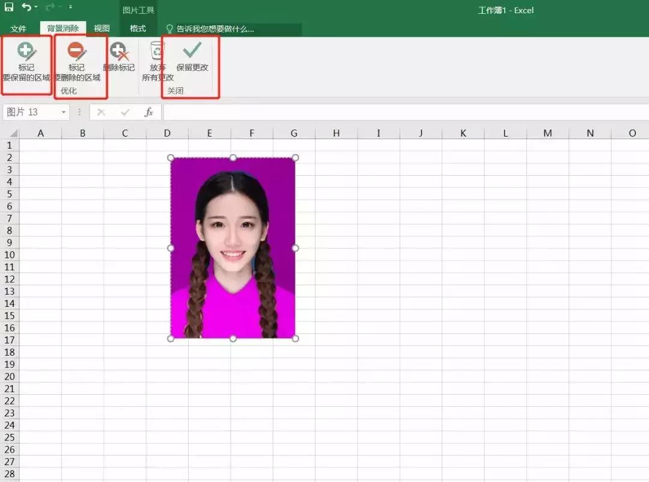The width and height of the screenshot is (649, 482).
Task: Select column H header
Action: coord(336,133)
